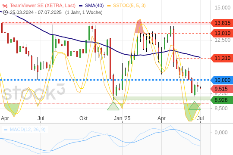The height and width of the screenshot is (155, 233).
Task: Click the blue 10,000 level label
Action: click(222, 80)
